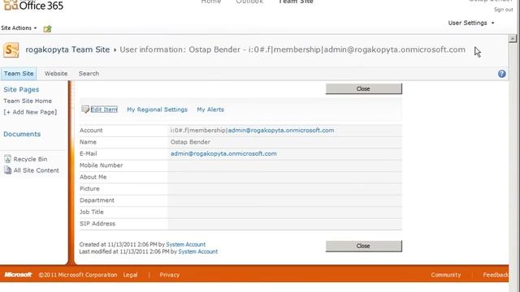Click the Office 365 logo icon
The width and height of the screenshot is (520, 292).
coord(11,5)
